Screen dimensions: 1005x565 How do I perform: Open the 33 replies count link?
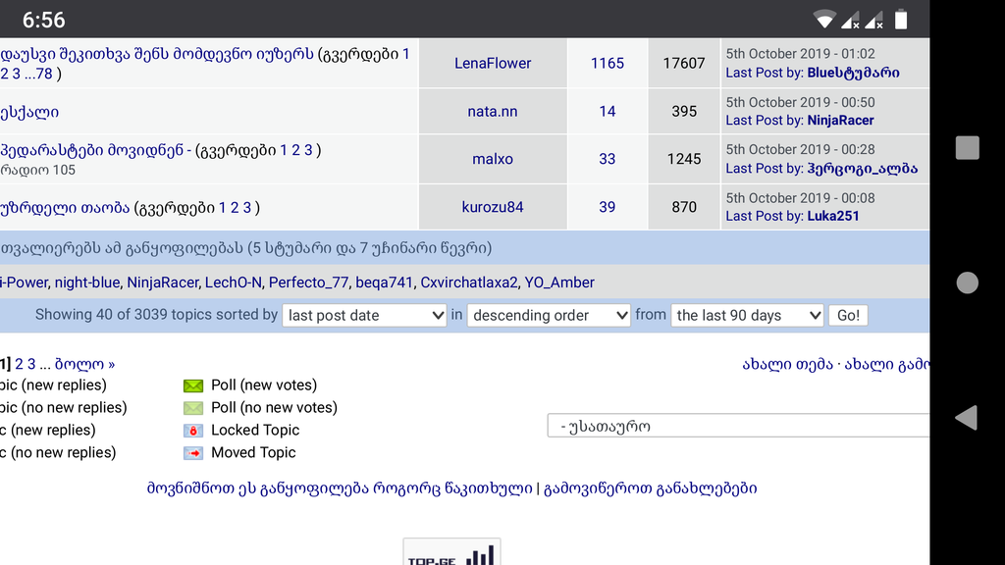(607, 159)
